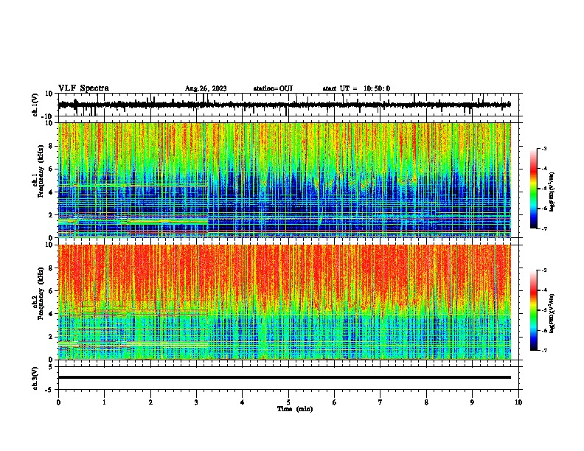Click the "Time (min)" x-axis label
Image resolution: width=584 pixels, height=451 pixels.
point(295,409)
